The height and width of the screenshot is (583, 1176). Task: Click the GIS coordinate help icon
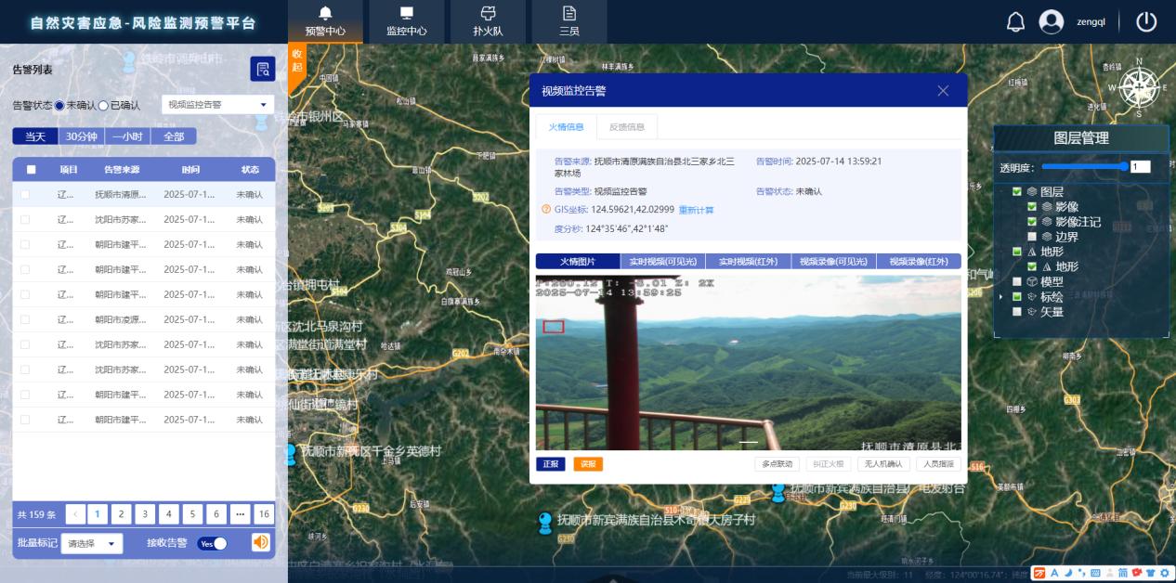(546, 209)
